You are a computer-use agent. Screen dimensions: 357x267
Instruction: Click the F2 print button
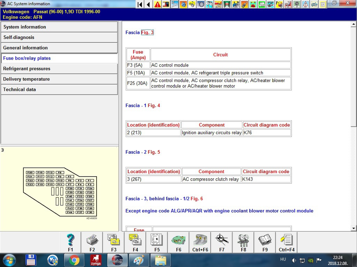point(92,242)
